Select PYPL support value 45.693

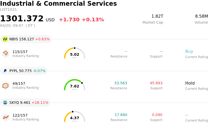[x=156, y=83]
